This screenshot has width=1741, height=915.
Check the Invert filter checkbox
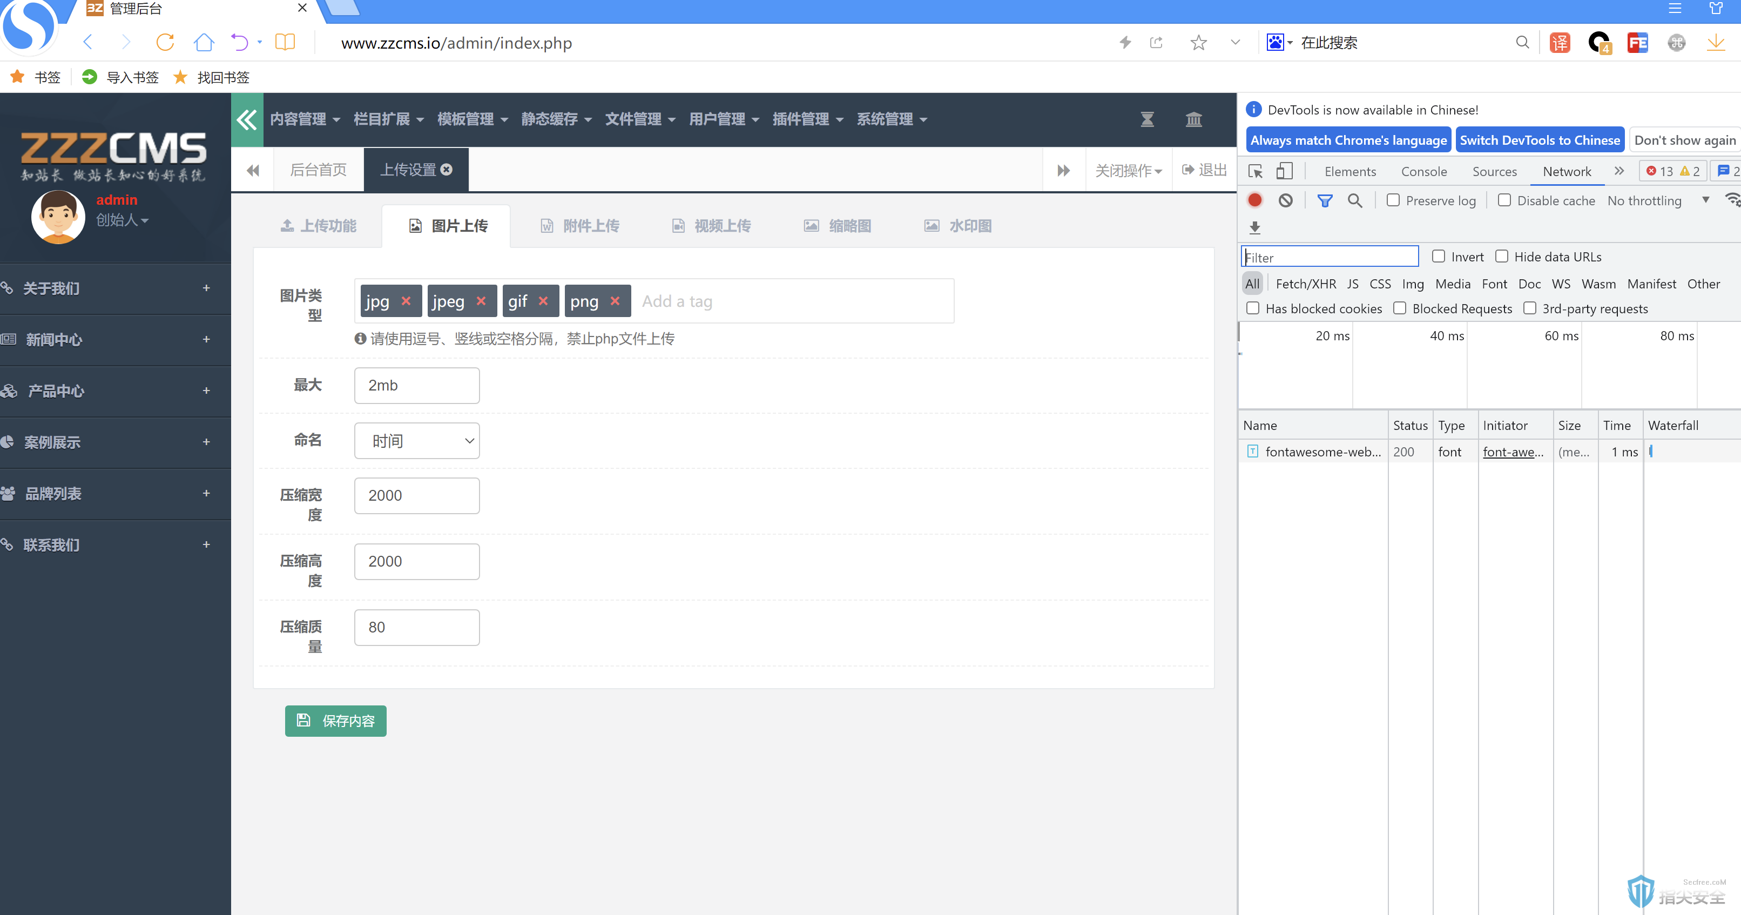(x=1439, y=256)
